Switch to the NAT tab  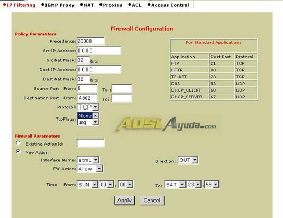pos(87,5)
